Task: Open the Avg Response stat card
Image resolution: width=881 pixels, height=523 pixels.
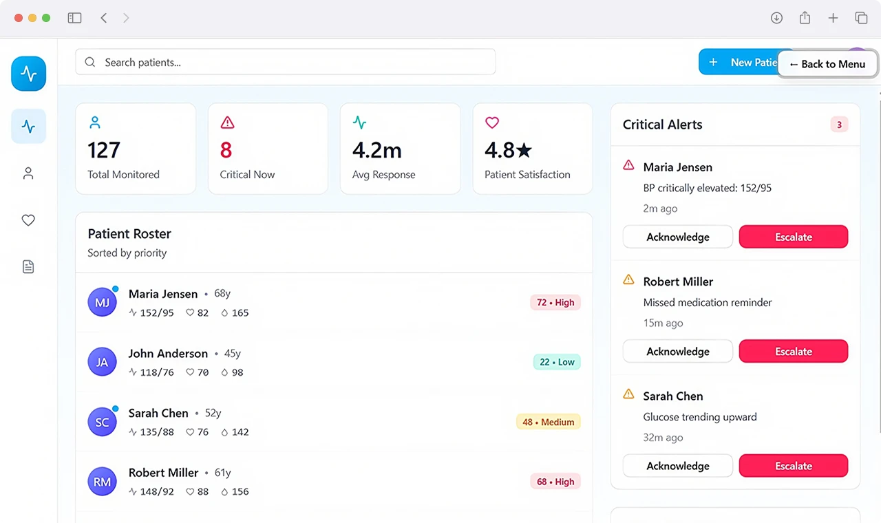Action: [400, 149]
